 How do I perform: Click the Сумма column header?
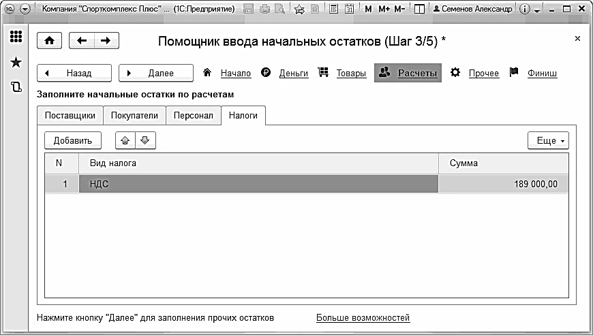click(x=504, y=163)
